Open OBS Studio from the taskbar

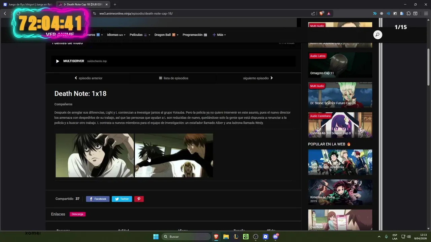[x=256, y=237]
